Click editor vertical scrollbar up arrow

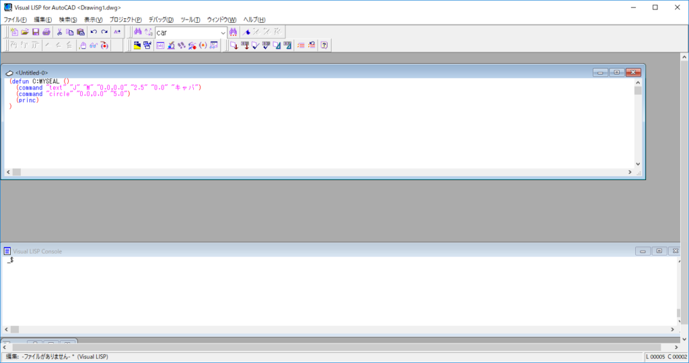pyautogui.click(x=638, y=83)
